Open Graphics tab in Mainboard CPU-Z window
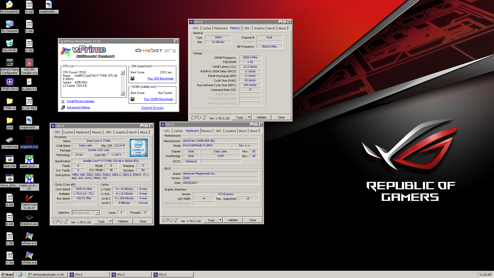 [x=231, y=131]
